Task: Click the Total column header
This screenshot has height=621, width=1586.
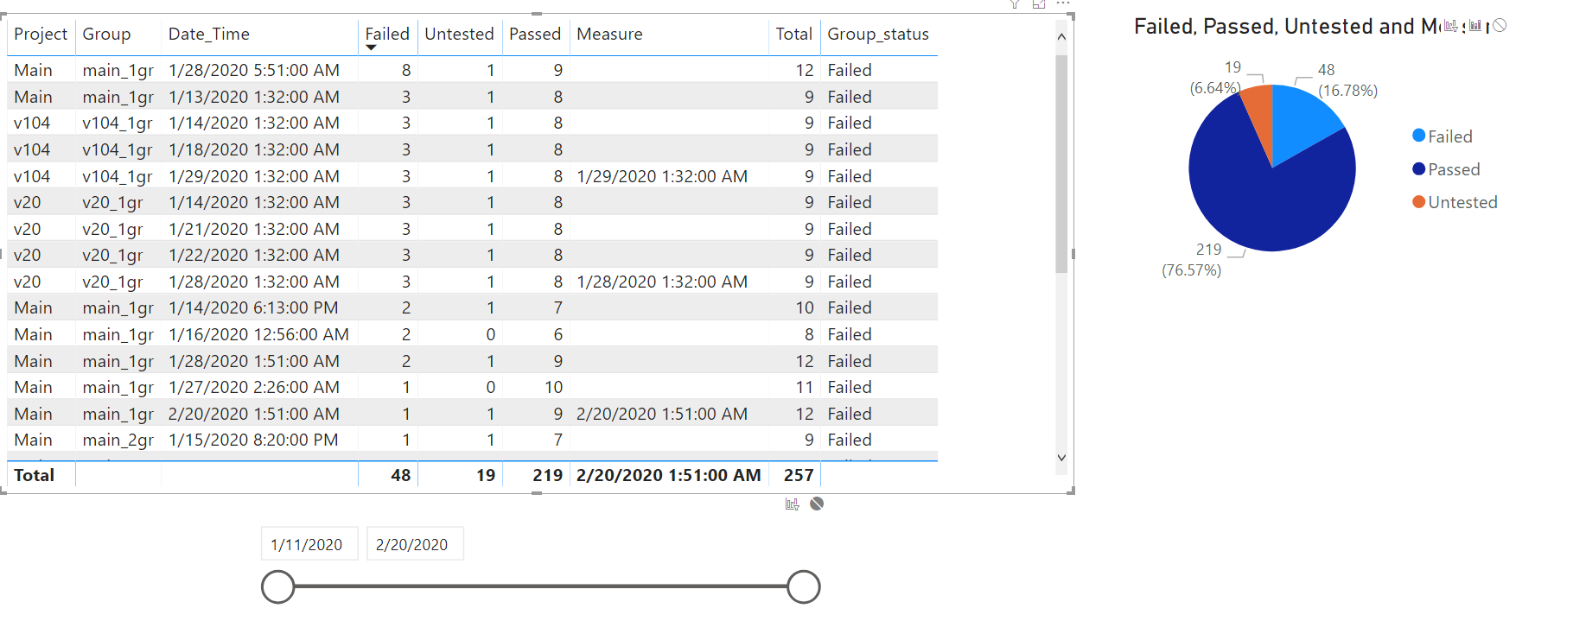Action: (793, 34)
